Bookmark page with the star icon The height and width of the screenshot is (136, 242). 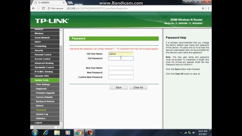coord(203,8)
